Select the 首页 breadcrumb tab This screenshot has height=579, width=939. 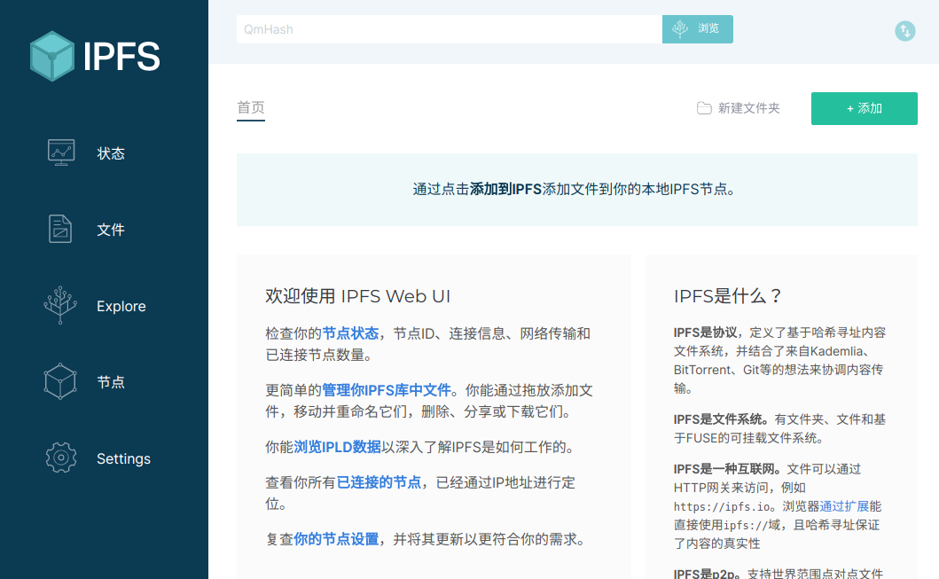pyautogui.click(x=251, y=108)
